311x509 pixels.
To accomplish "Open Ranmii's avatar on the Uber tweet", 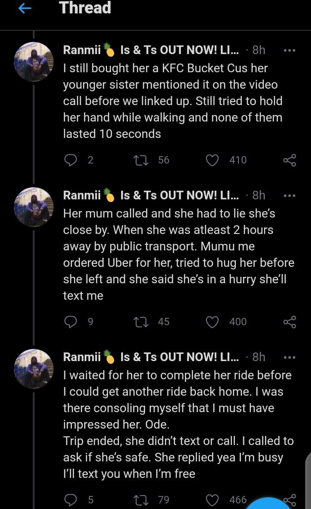I will (34, 207).
